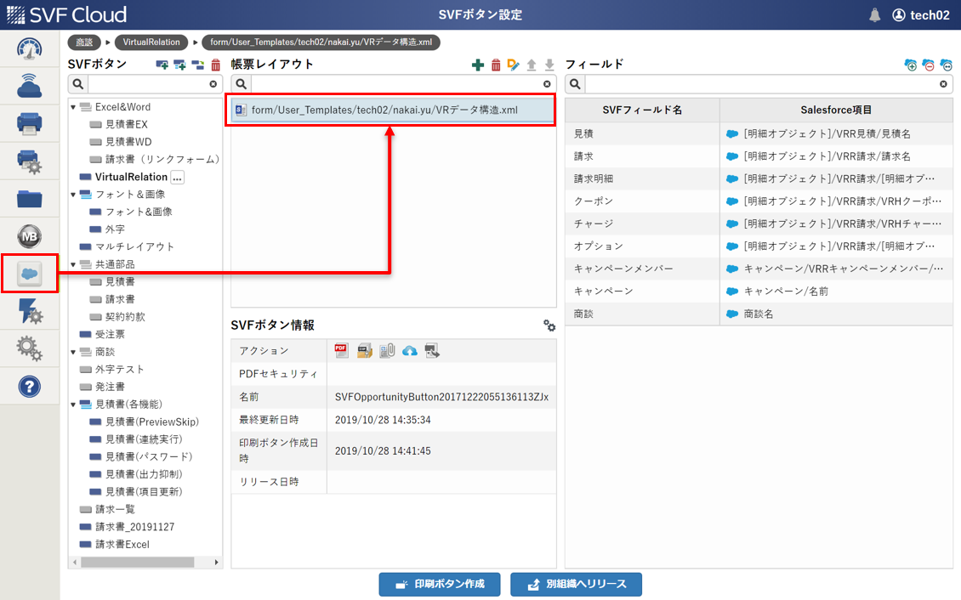Navigate to the 商談 breadcrumb item
The height and width of the screenshot is (600, 961).
84,41
